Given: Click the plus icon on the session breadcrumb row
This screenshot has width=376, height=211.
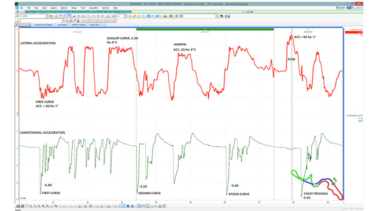Looking at the screenshot, I should tap(23, 12).
